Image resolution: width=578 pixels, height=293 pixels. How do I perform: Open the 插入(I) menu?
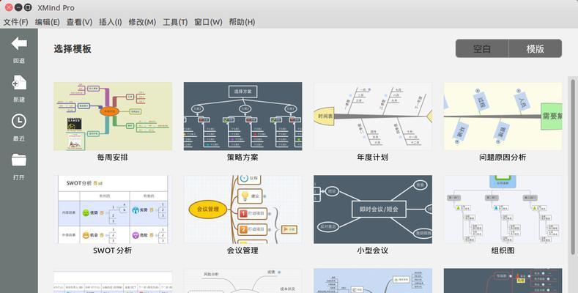pyautogui.click(x=110, y=22)
